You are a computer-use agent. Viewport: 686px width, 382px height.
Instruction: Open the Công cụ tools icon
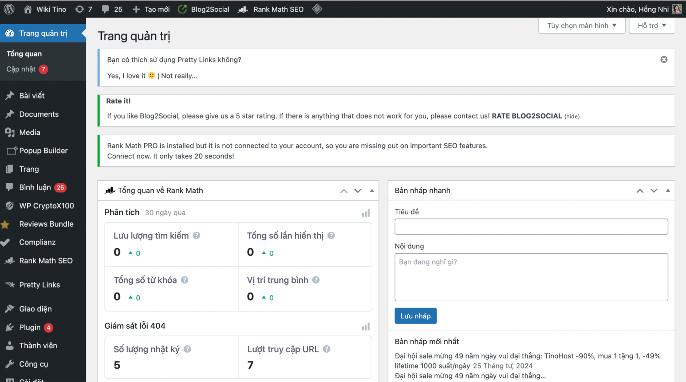click(10, 364)
